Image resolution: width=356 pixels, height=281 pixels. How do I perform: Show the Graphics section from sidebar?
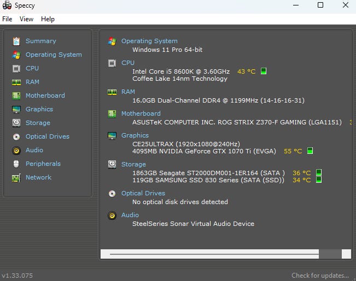tap(39, 109)
